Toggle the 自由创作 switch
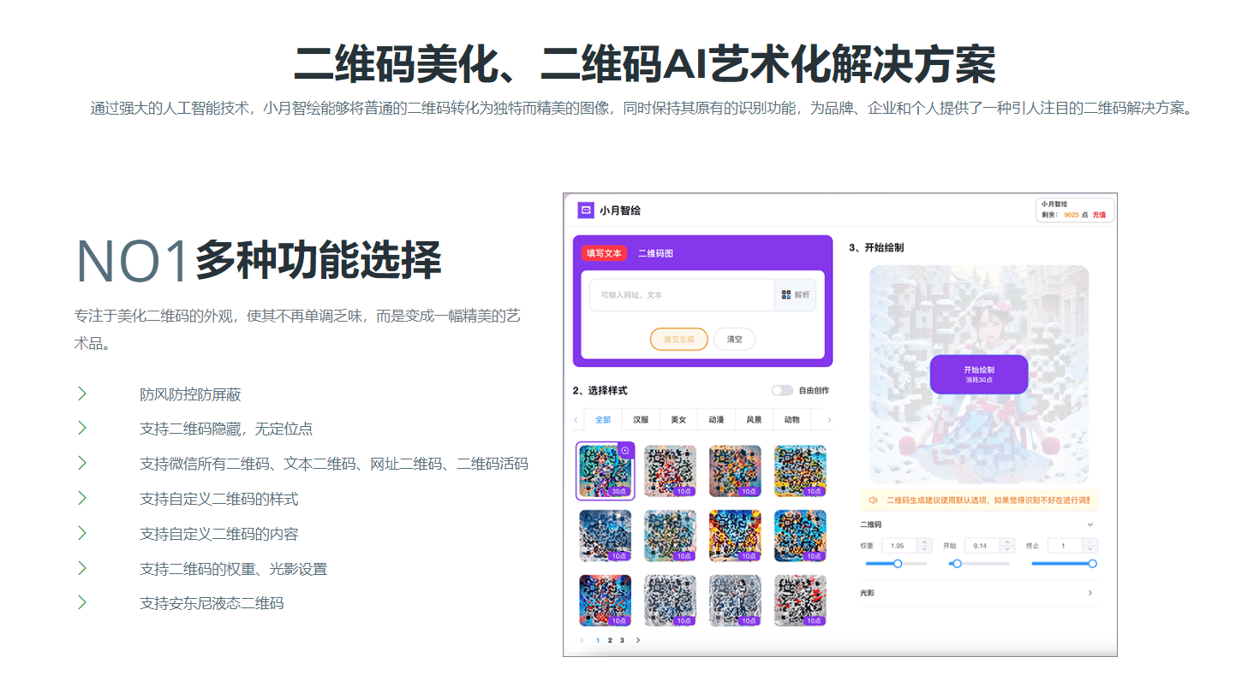This screenshot has height=681, width=1236. pyautogui.click(x=781, y=390)
